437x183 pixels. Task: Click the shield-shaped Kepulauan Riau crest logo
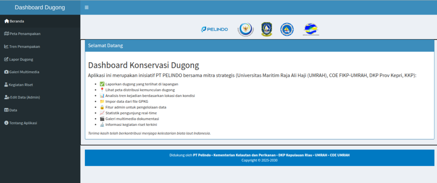[267, 29]
